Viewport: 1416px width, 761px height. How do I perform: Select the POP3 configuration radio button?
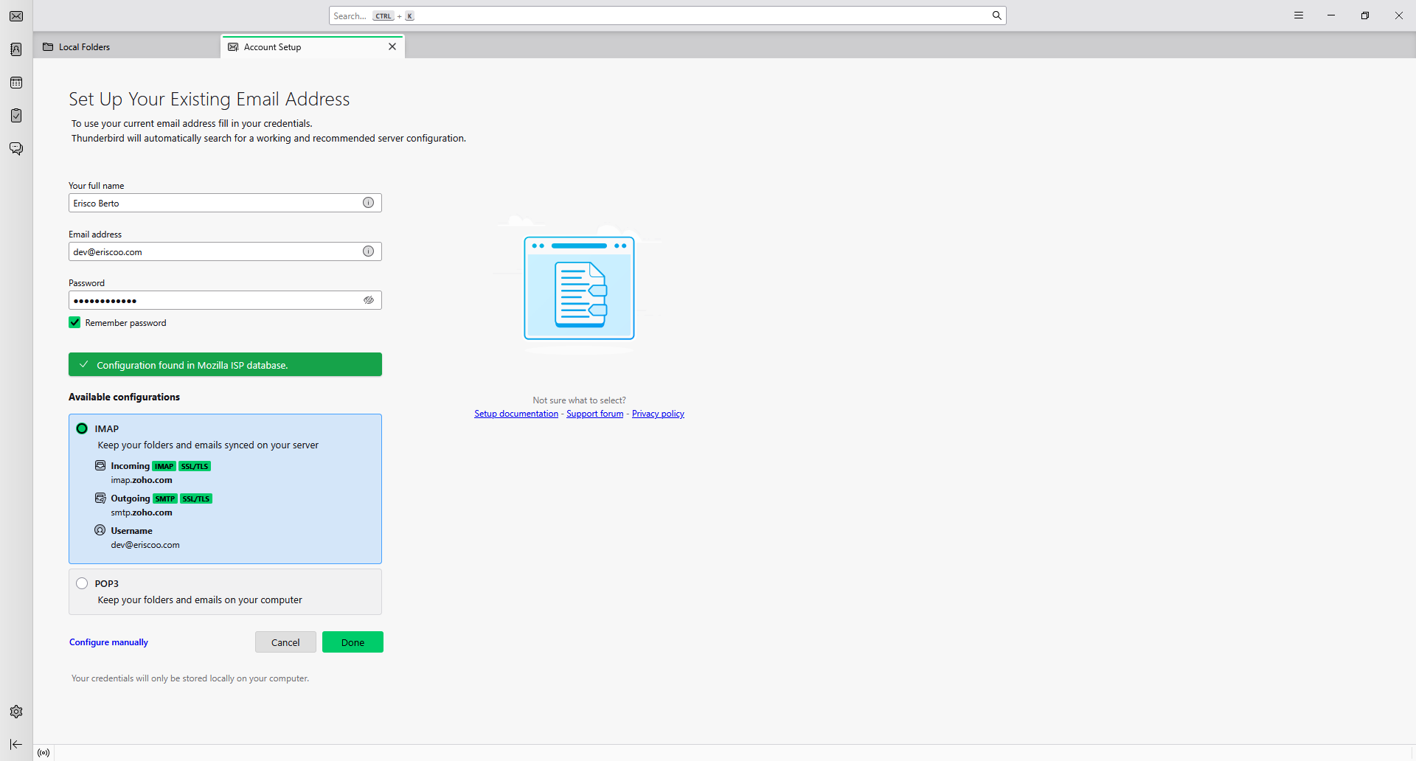(x=82, y=583)
